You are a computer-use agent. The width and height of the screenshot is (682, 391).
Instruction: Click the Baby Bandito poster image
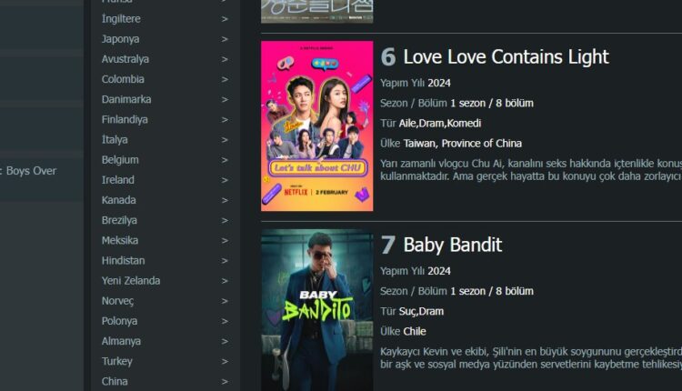(x=317, y=310)
